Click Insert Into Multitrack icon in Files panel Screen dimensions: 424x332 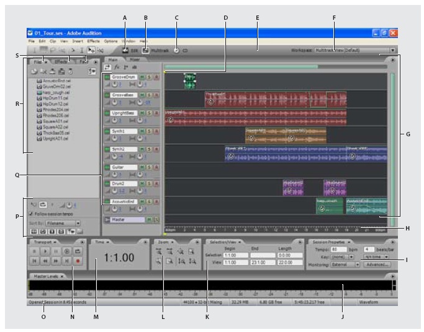[x=61, y=71]
